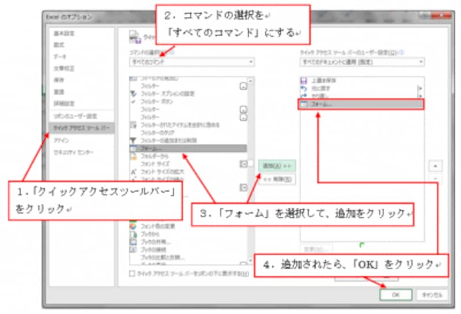Open the 保存 category

pos(59,80)
